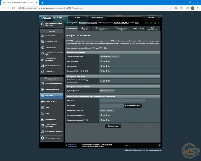Click into Имя хоста input field
201x161 pixels.
[122, 100]
